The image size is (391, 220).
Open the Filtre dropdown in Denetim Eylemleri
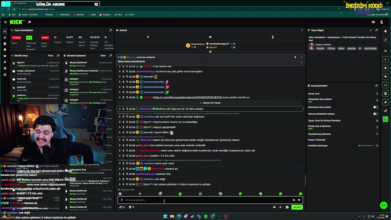103,56
